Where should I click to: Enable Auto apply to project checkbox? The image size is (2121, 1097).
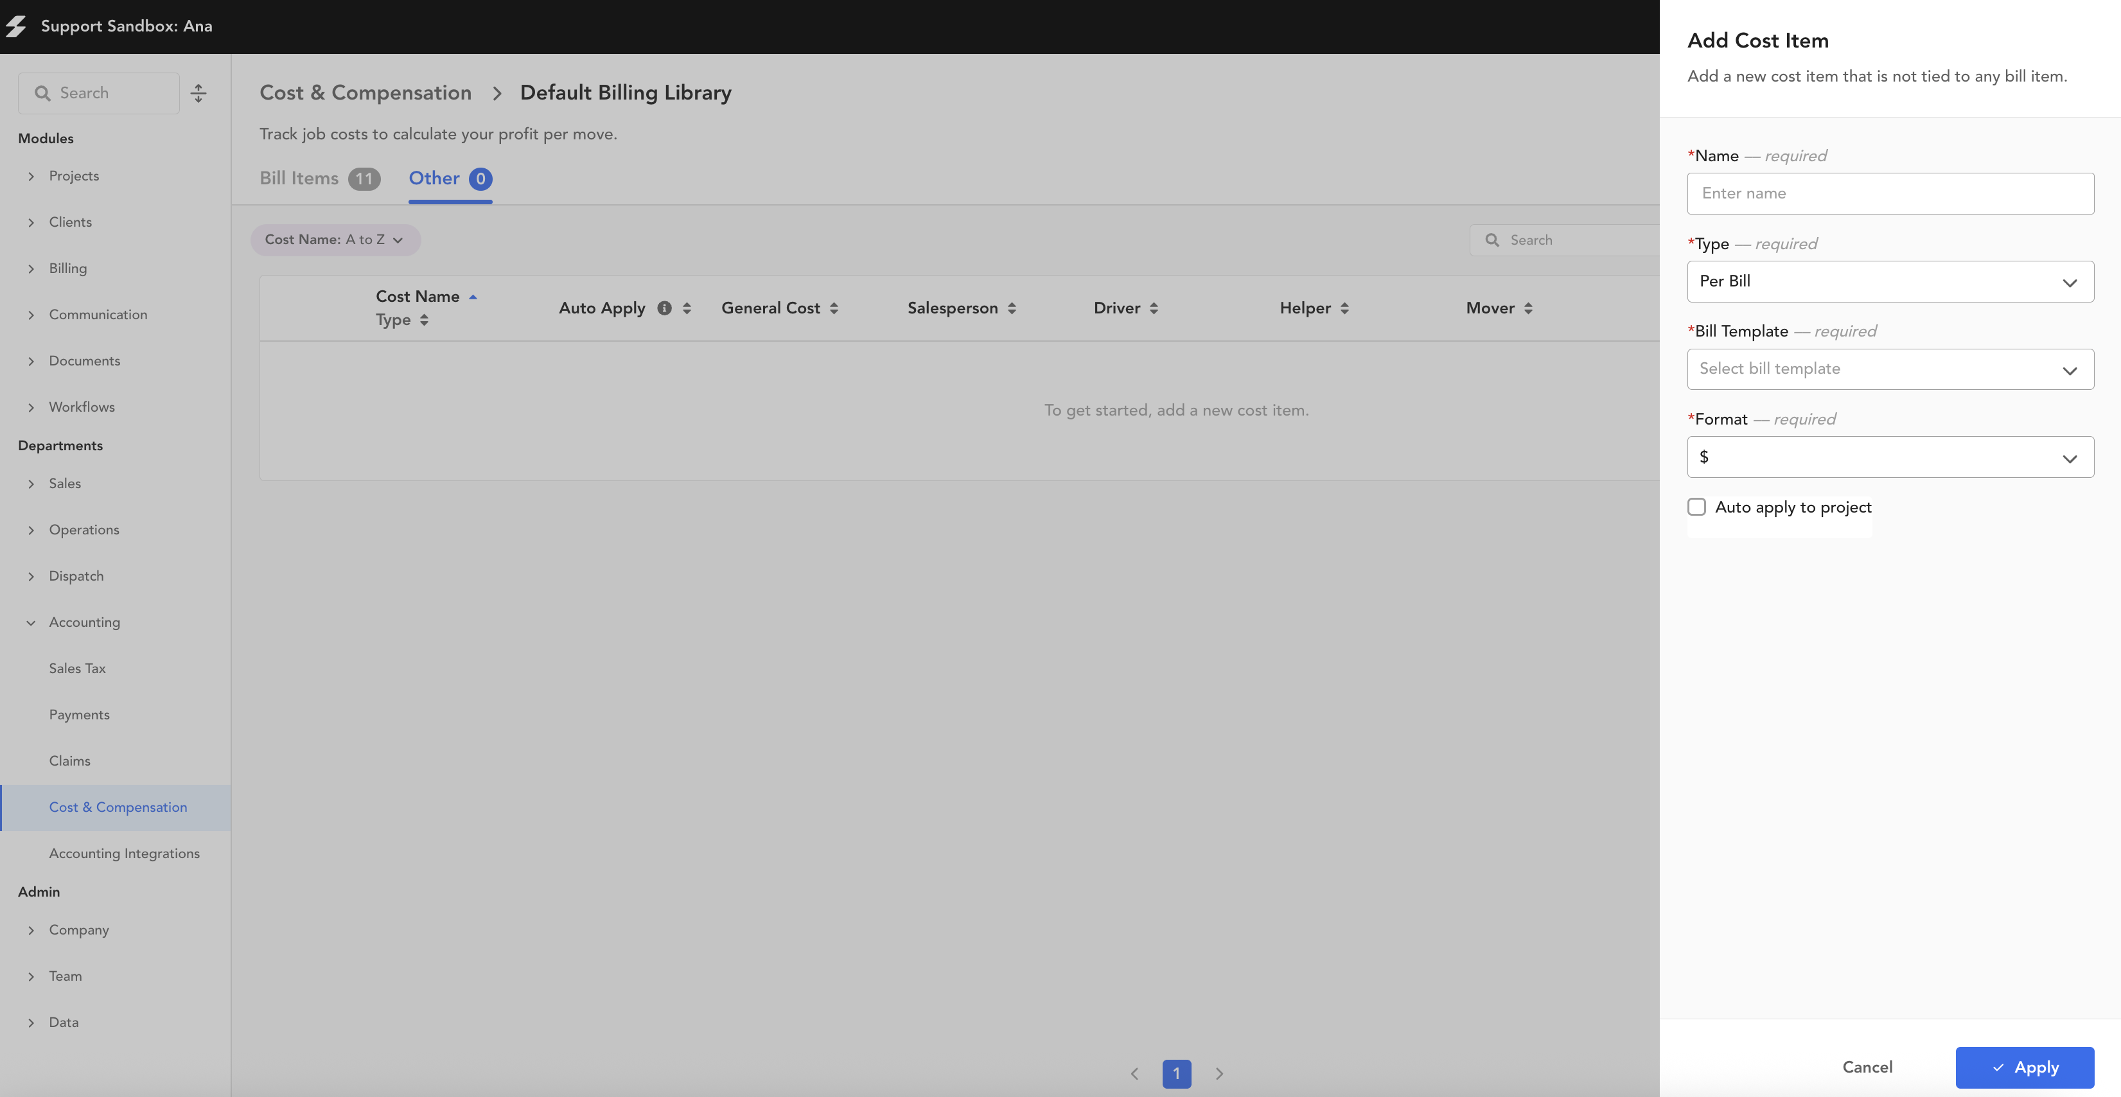(1697, 507)
